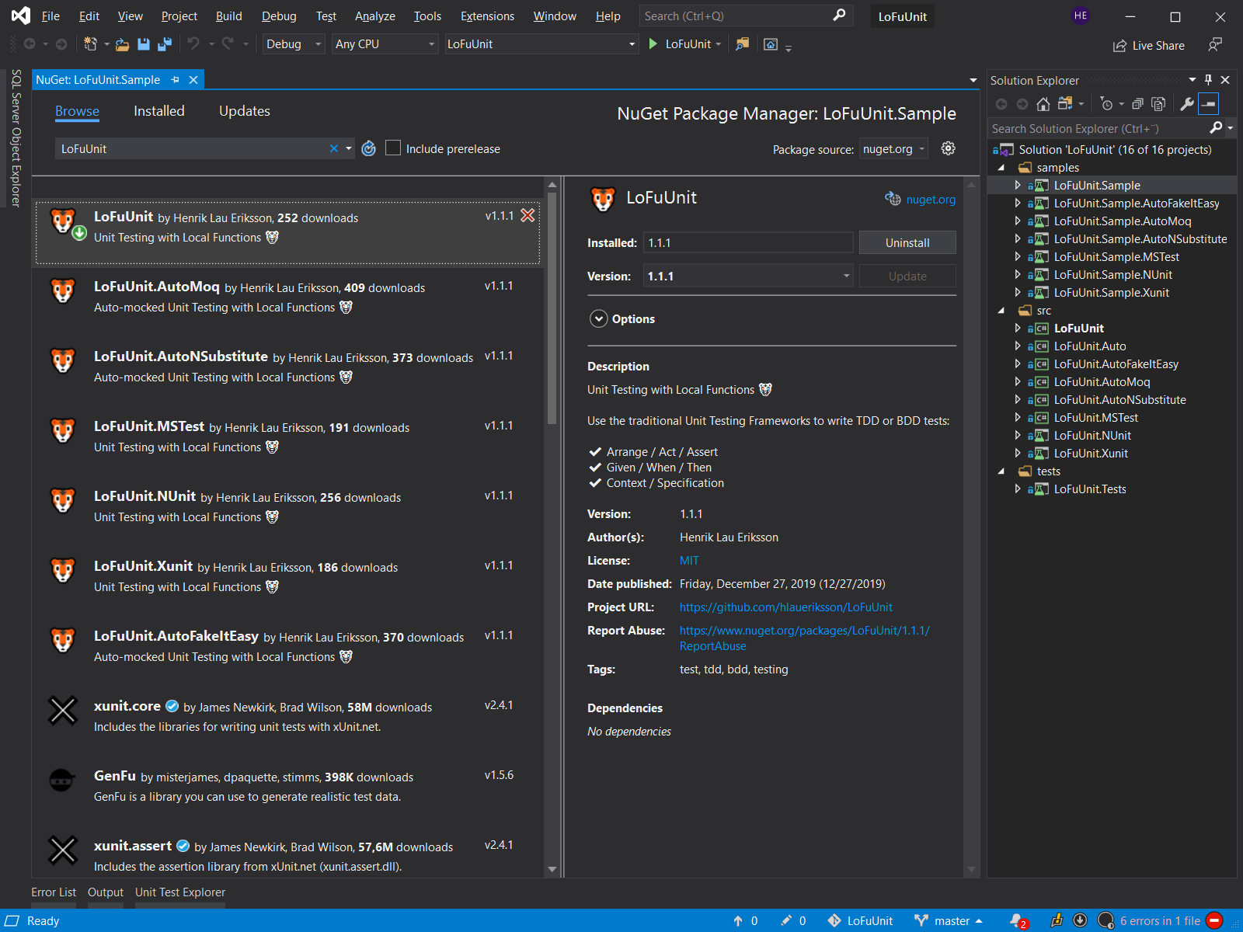
Task: Open the GitHub project URL link
Action: coord(785,607)
